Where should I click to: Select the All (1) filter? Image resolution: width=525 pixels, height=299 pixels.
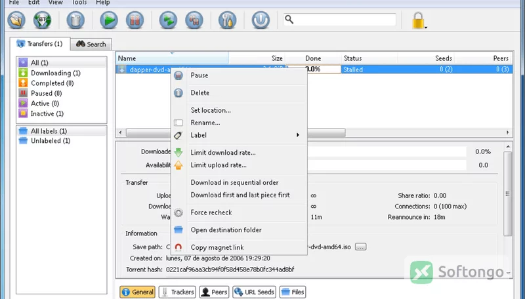[x=62, y=62]
